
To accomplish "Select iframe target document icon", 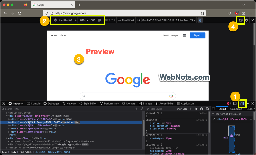I will 235,104.
